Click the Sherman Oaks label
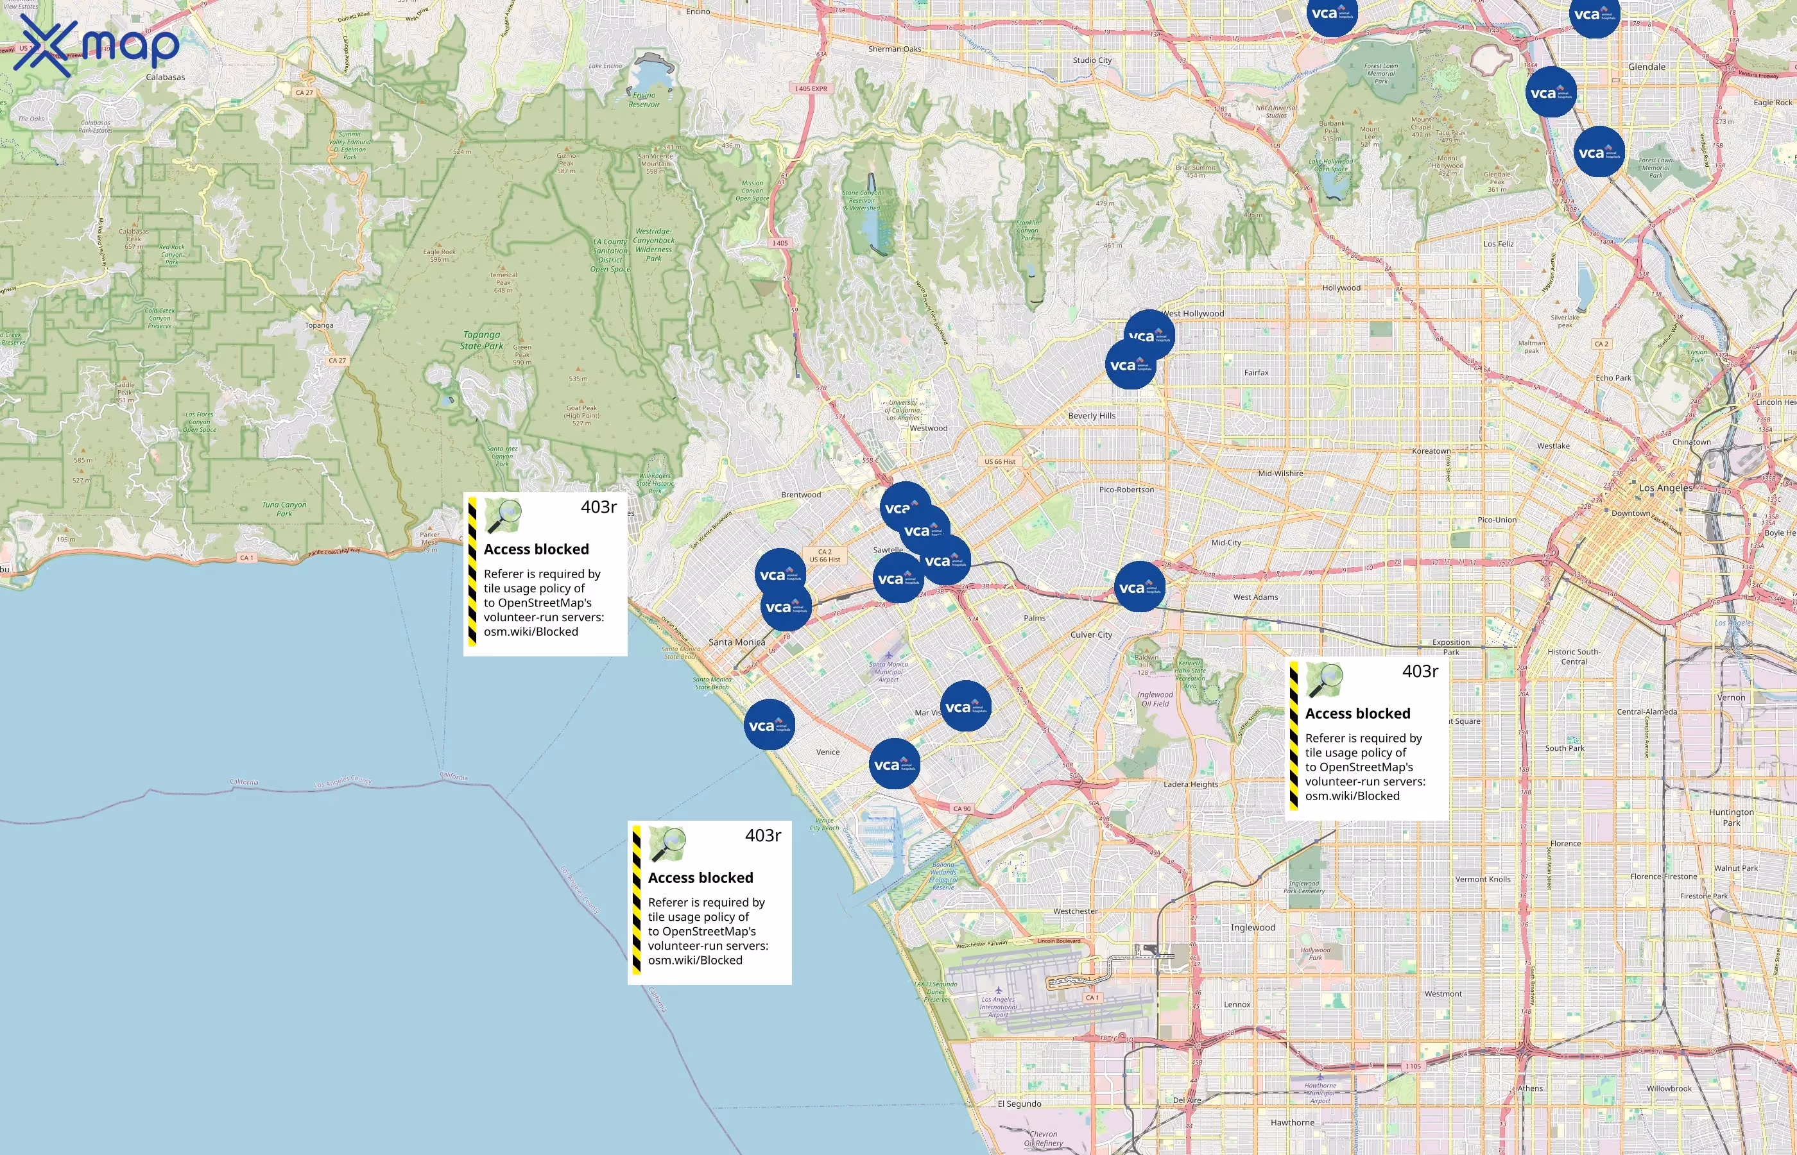 point(895,49)
